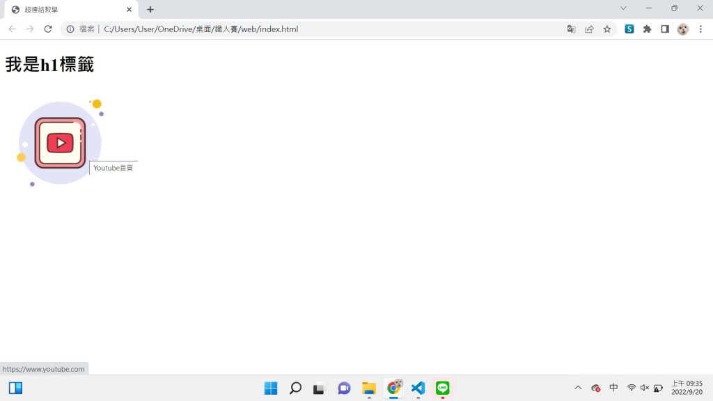Bookmark this page with the star
713x401 pixels.
(x=607, y=29)
